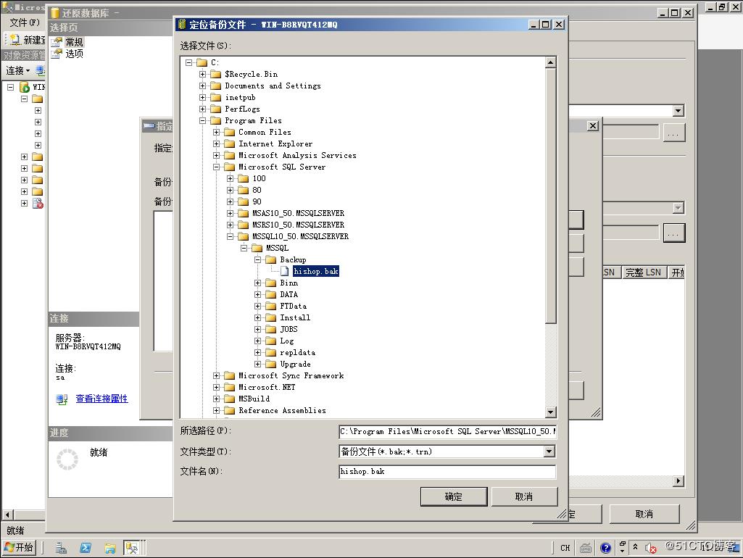The width and height of the screenshot is (743, 558).
Task: Click the 文件名 input field
Action: tap(447, 472)
